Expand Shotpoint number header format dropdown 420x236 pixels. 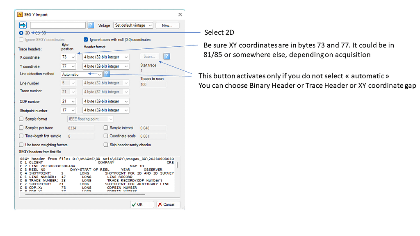pyautogui.click(x=106, y=110)
